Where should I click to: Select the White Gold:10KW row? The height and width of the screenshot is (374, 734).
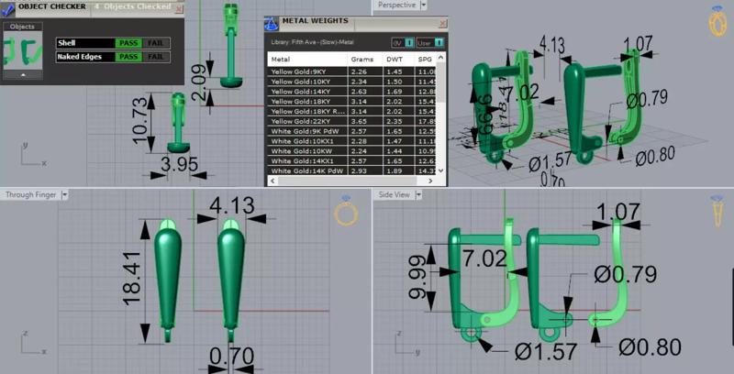352,151
